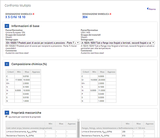Click 'Flanges, fittings, valves' condition row
This screenshot has width=160, height=138.
pos(118,128)
